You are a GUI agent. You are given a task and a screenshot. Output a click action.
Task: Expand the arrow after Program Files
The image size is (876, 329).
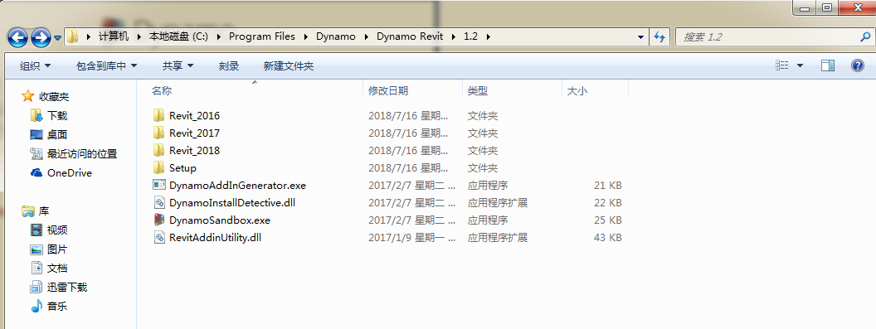[305, 36]
